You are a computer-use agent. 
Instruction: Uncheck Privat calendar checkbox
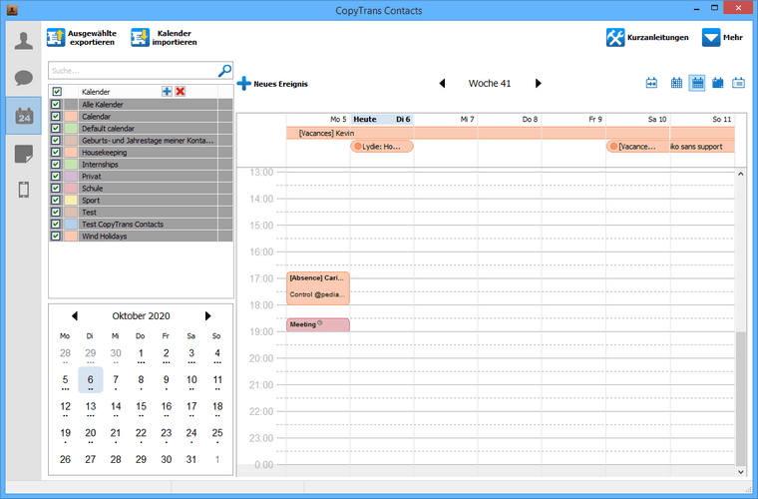56,176
